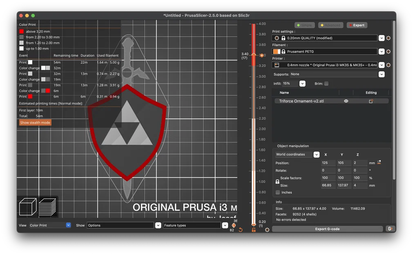The width and height of the screenshot is (413, 255).
Task: Click the Position X field showing 125
Action: (x=328, y=163)
